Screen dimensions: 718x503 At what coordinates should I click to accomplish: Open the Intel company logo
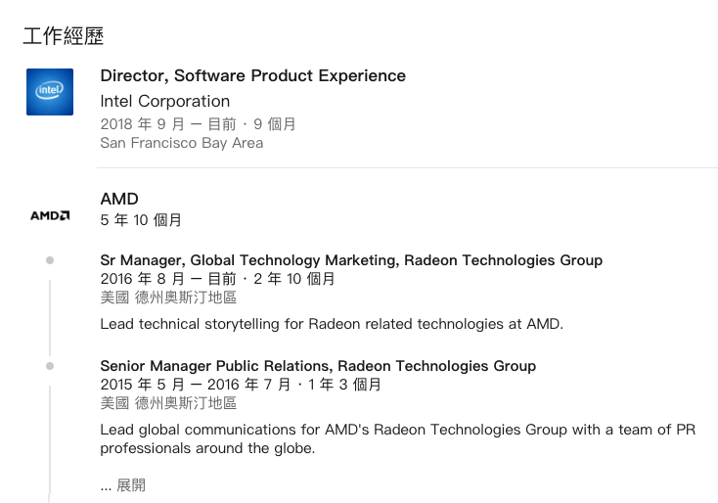click(x=50, y=92)
